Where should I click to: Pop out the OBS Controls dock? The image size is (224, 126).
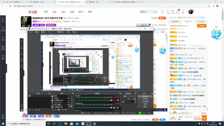pos(152,94)
